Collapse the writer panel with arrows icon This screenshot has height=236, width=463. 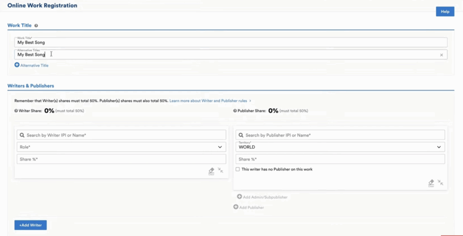click(x=220, y=170)
